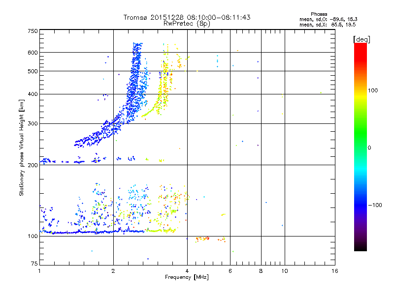This screenshot has width=394, height=295.
Task: Click the 'Frequency [MHz]' axis title
Action: [187, 277]
